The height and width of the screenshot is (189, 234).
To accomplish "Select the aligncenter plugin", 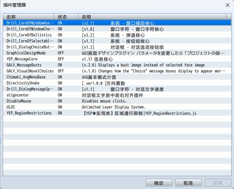I will pyautogui.click(x=117, y=95).
